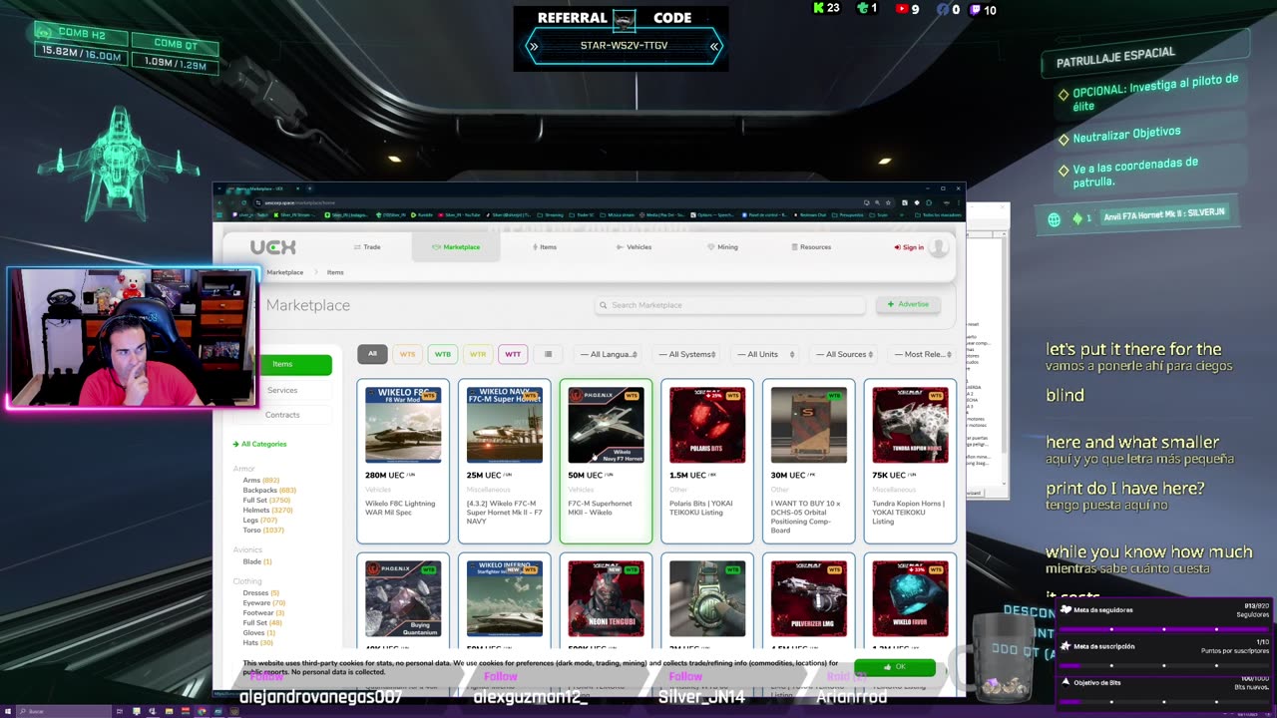
Task: Click magnifier icon in Search Marketplace
Action: pyautogui.click(x=603, y=305)
